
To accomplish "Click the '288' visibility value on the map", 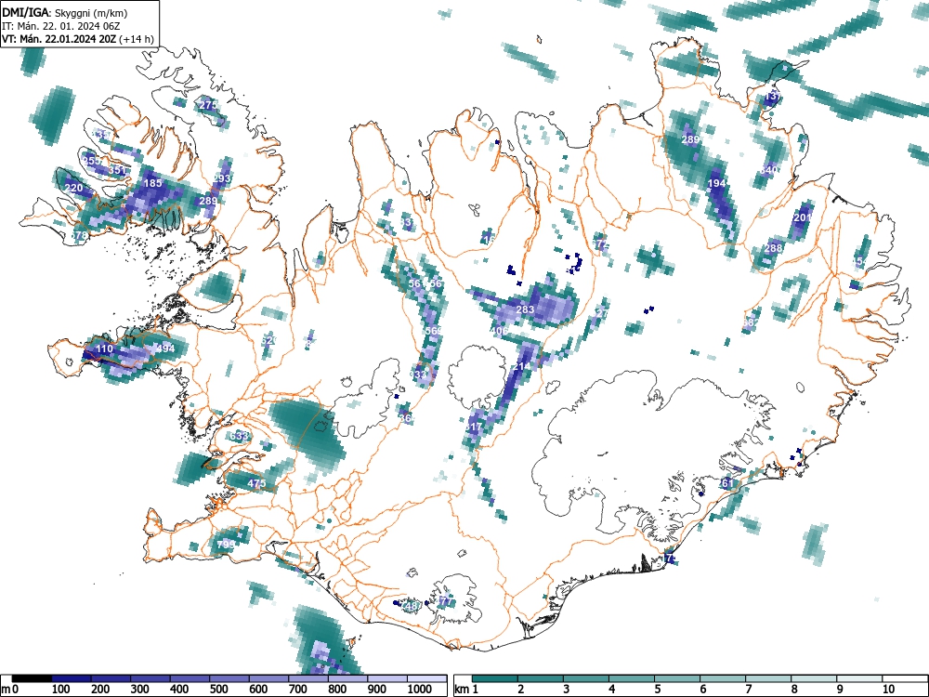I will click(x=773, y=248).
